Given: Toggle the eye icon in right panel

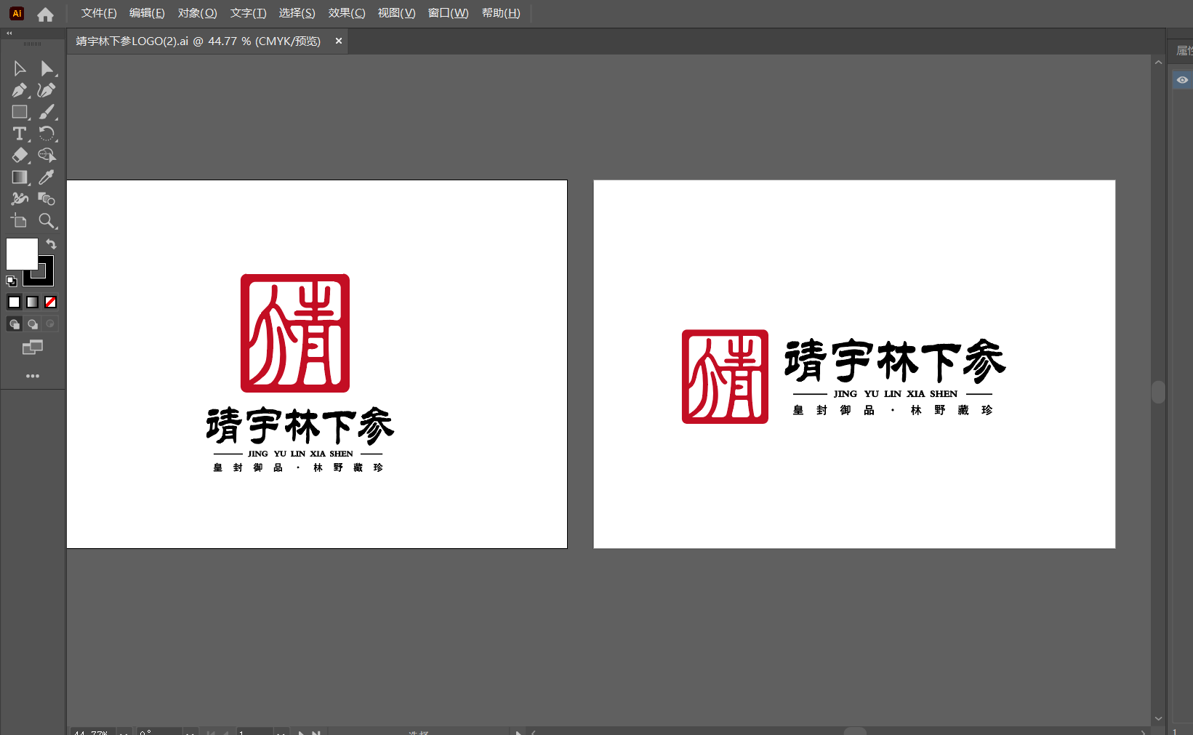Looking at the screenshot, I should pos(1182,80).
